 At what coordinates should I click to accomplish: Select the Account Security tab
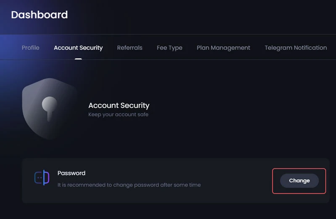click(x=78, y=48)
